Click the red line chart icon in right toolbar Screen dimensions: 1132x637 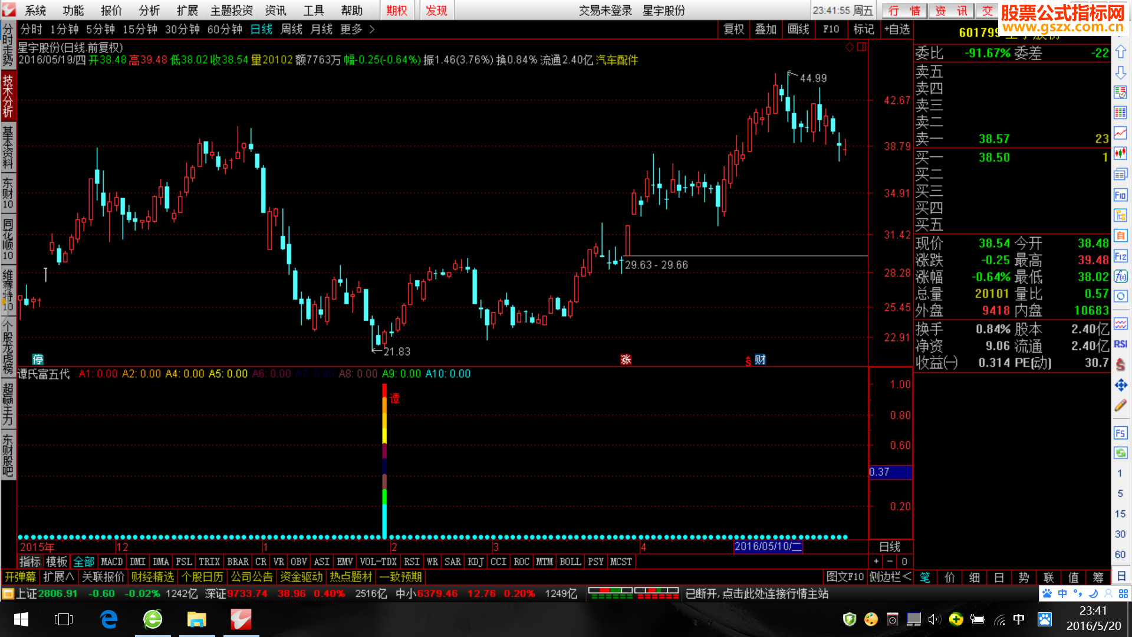point(1120,133)
